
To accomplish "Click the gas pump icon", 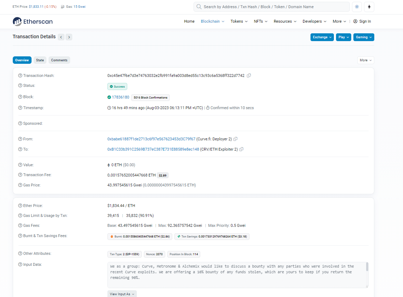I will (62, 7).
